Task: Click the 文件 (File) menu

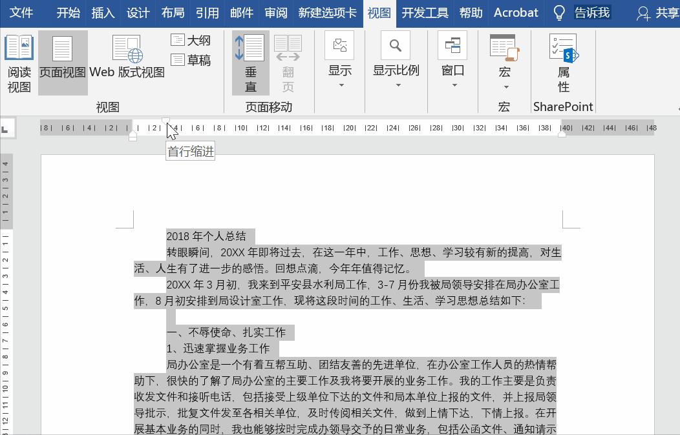Action: (22, 12)
